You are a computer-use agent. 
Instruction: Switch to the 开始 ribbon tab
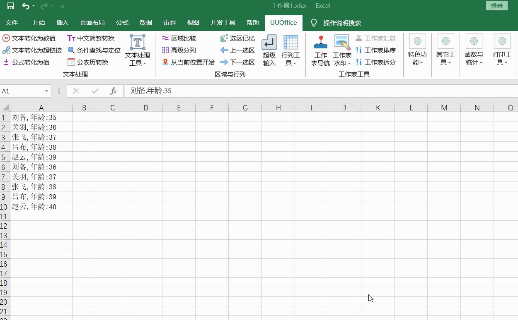pos(39,23)
